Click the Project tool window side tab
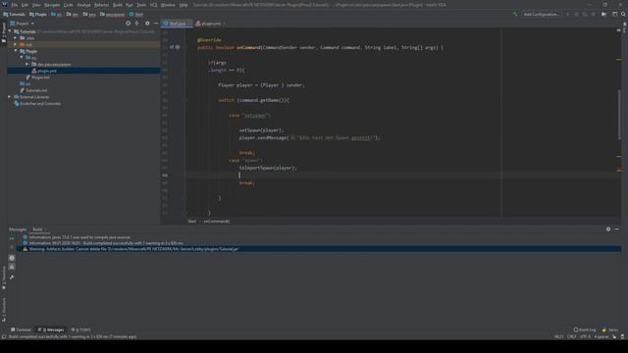Viewport: 628px width, 353px height. pos(4,32)
